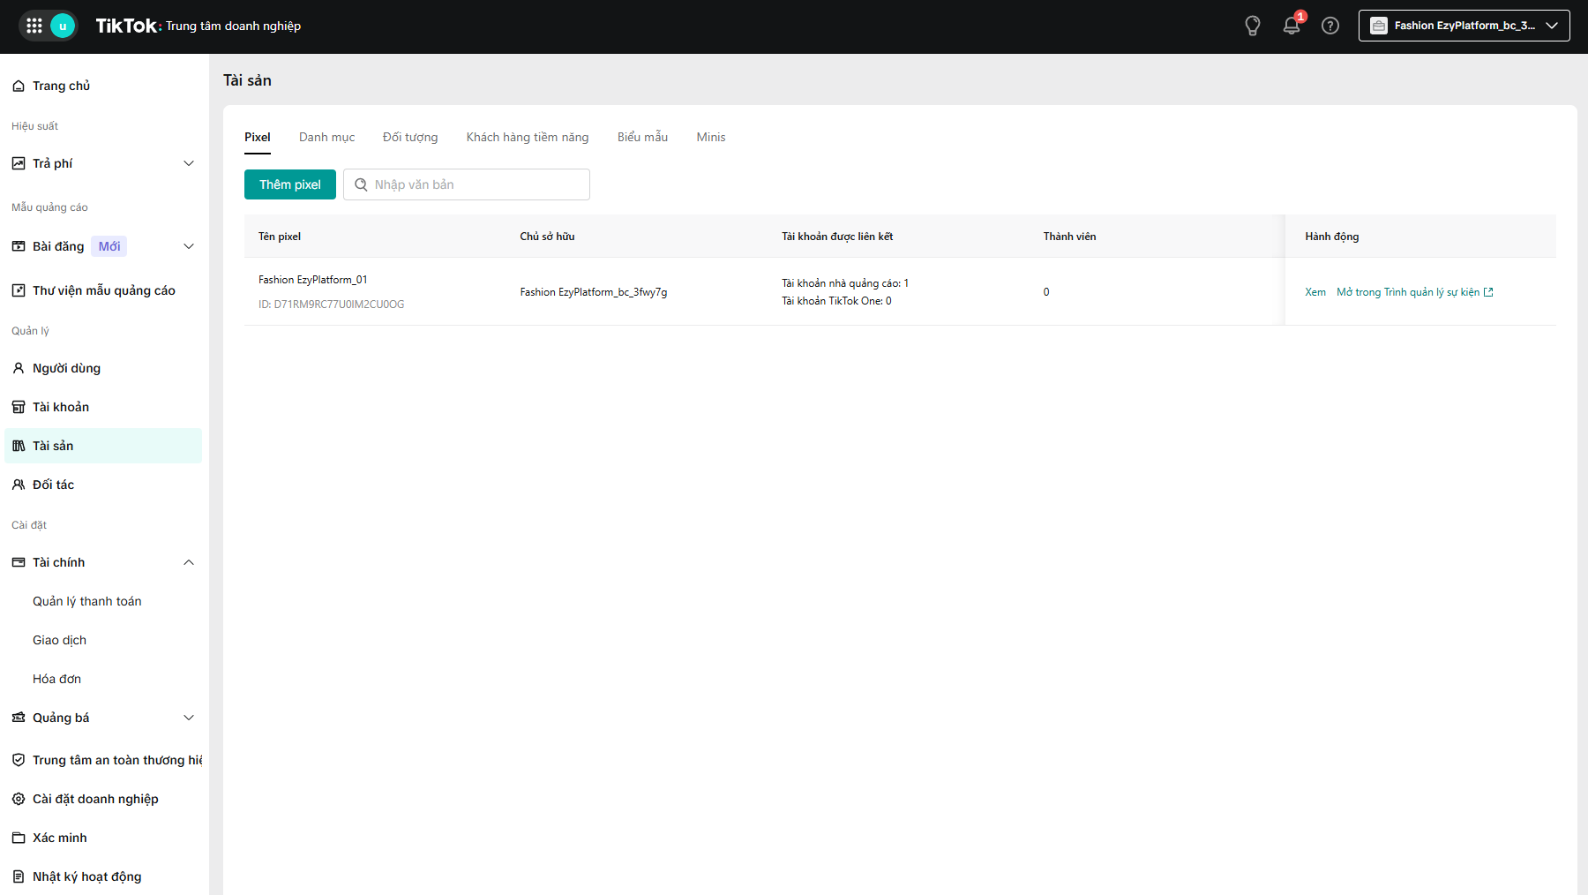Viewport: 1588px width, 895px height.
Task: Click Tài khoản TikTok One: 0 text
Action: coord(836,301)
